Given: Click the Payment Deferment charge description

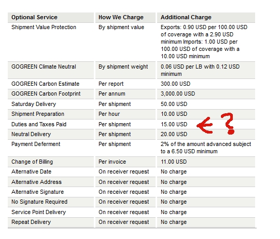Looking at the screenshot, I should [206, 148].
